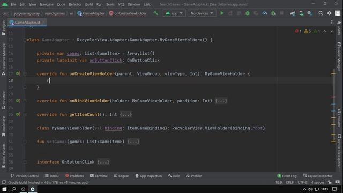Open the Event Log panel

pos(287,176)
